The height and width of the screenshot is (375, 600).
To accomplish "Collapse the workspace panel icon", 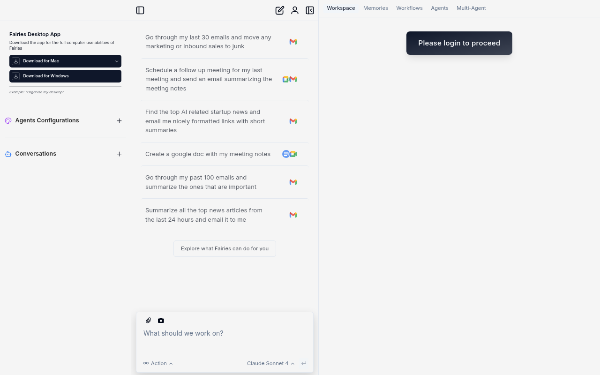I will [x=310, y=10].
